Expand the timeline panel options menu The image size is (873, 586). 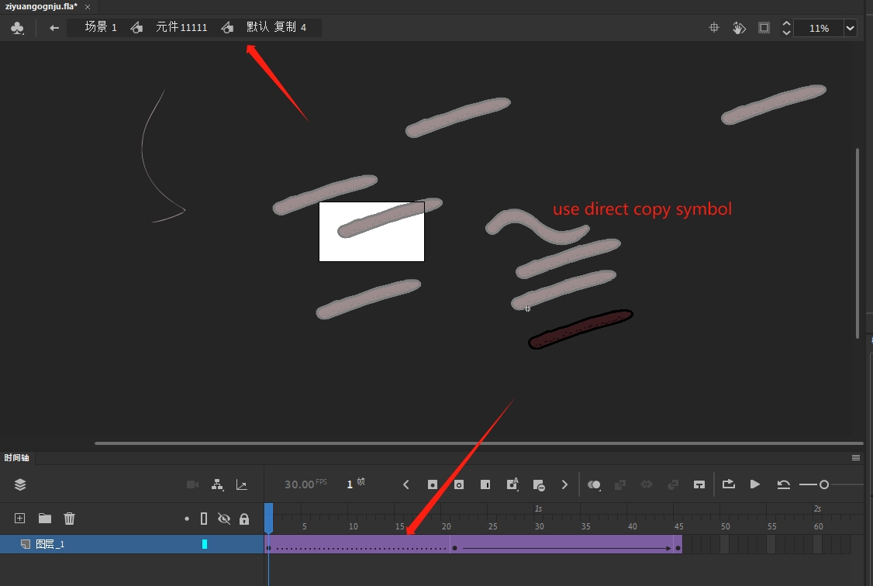coord(855,457)
